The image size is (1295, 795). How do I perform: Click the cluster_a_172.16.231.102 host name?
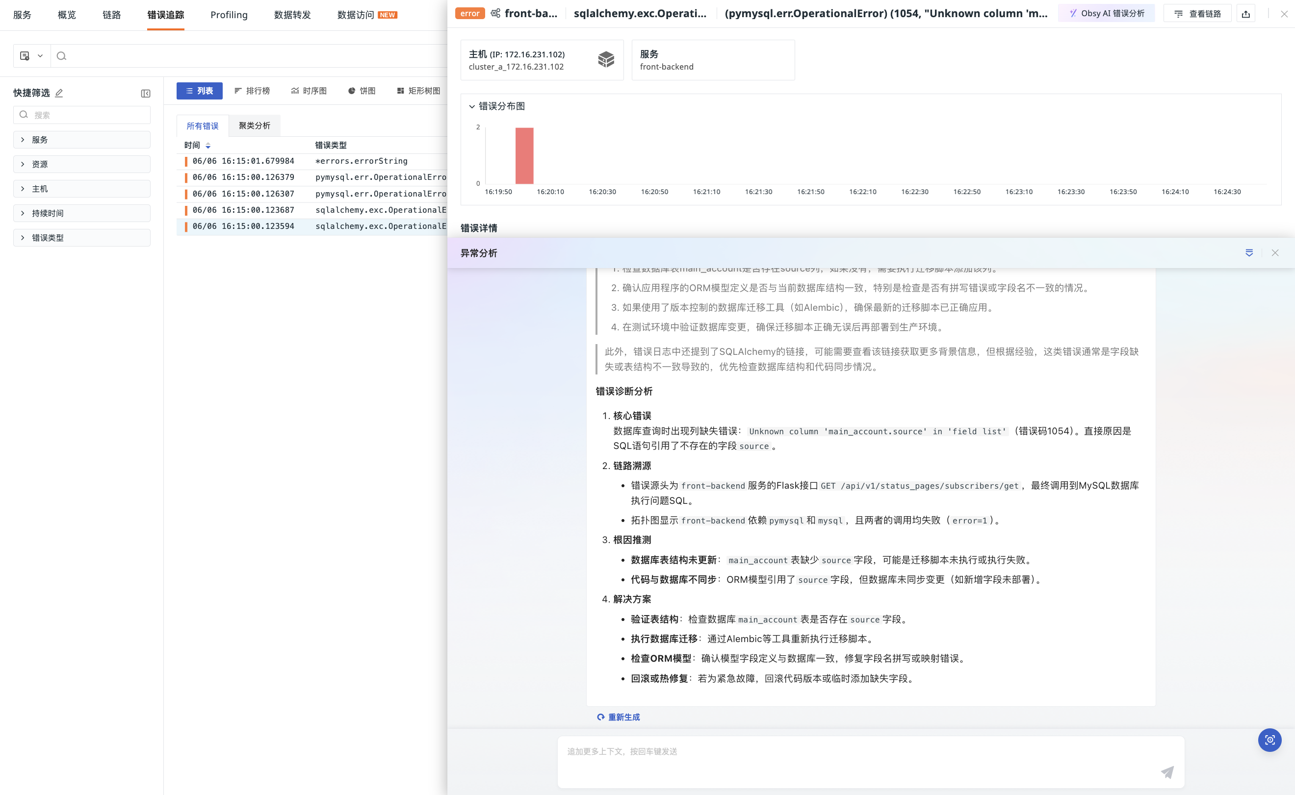[516, 67]
